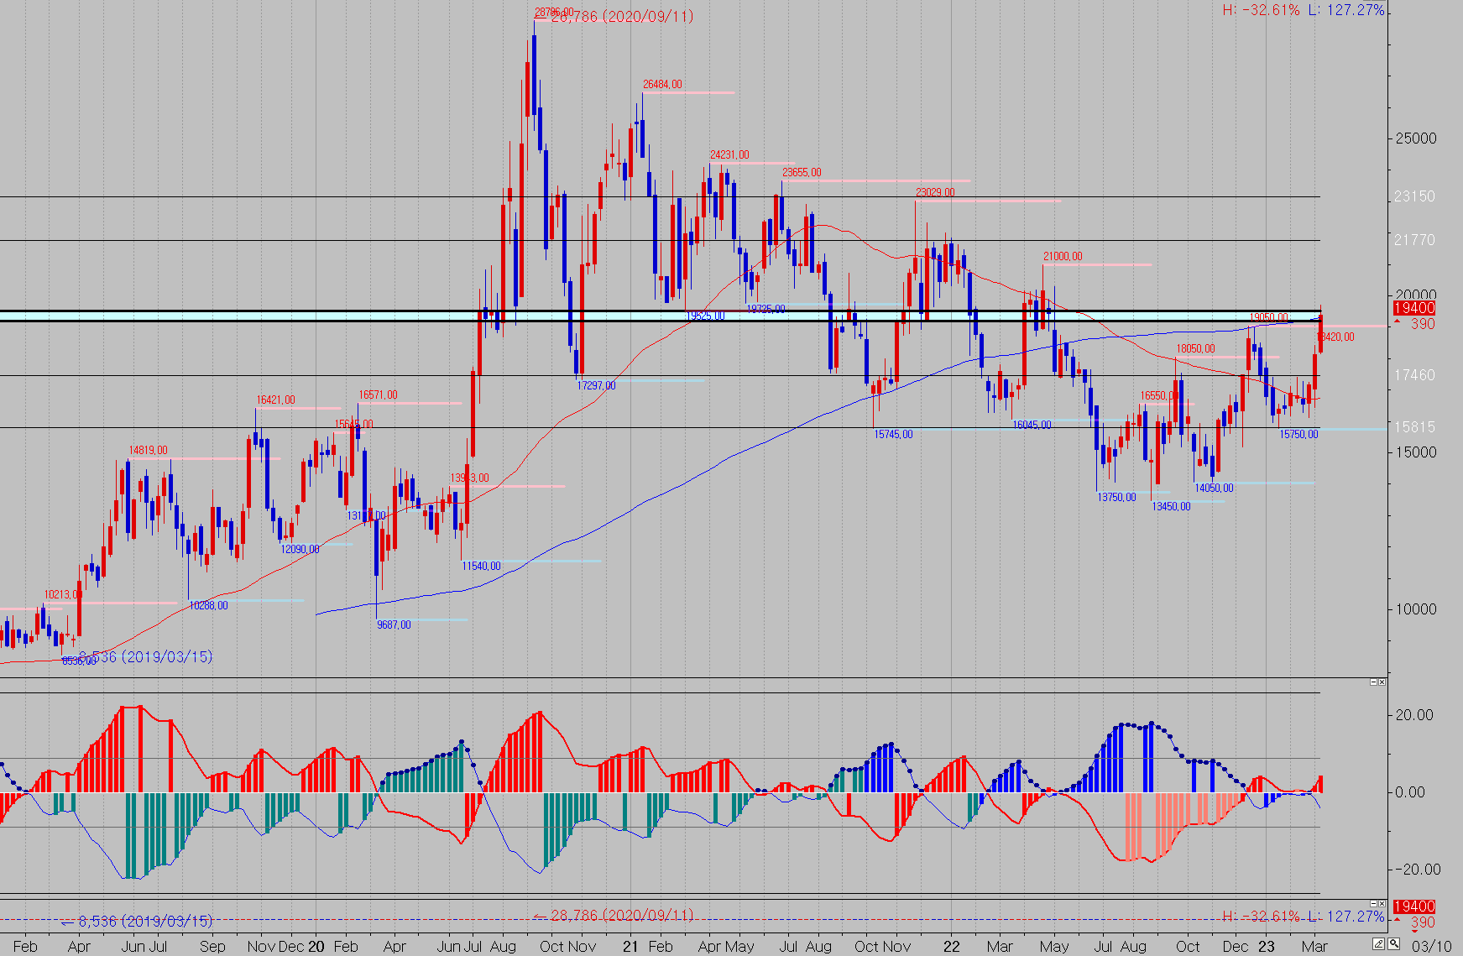This screenshot has height=956, width=1463.
Task: Click the 17460 price axis level
Action: 1414,375
